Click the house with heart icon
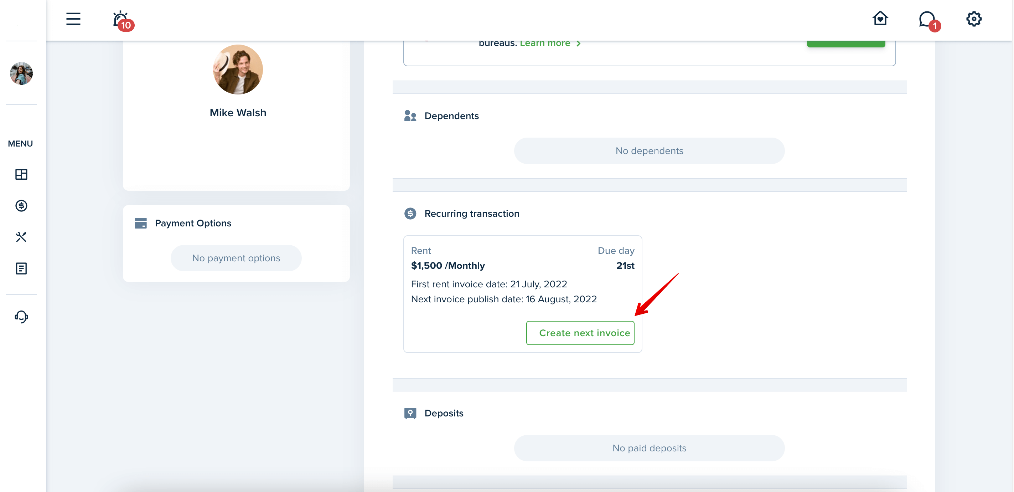 tap(880, 19)
